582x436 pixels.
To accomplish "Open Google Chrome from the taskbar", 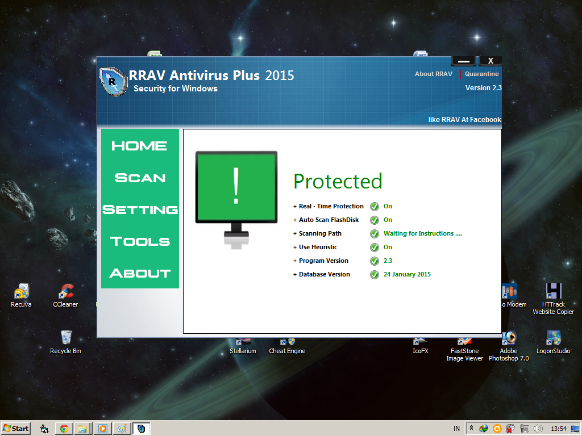I will click(x=64, y=428).
